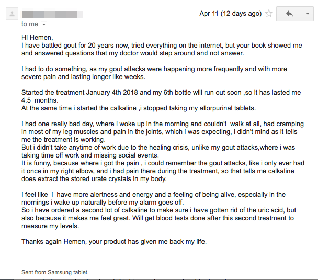
Task: Click the 'Apr 11 (12 days ago)' date
Action: point(230,14)
